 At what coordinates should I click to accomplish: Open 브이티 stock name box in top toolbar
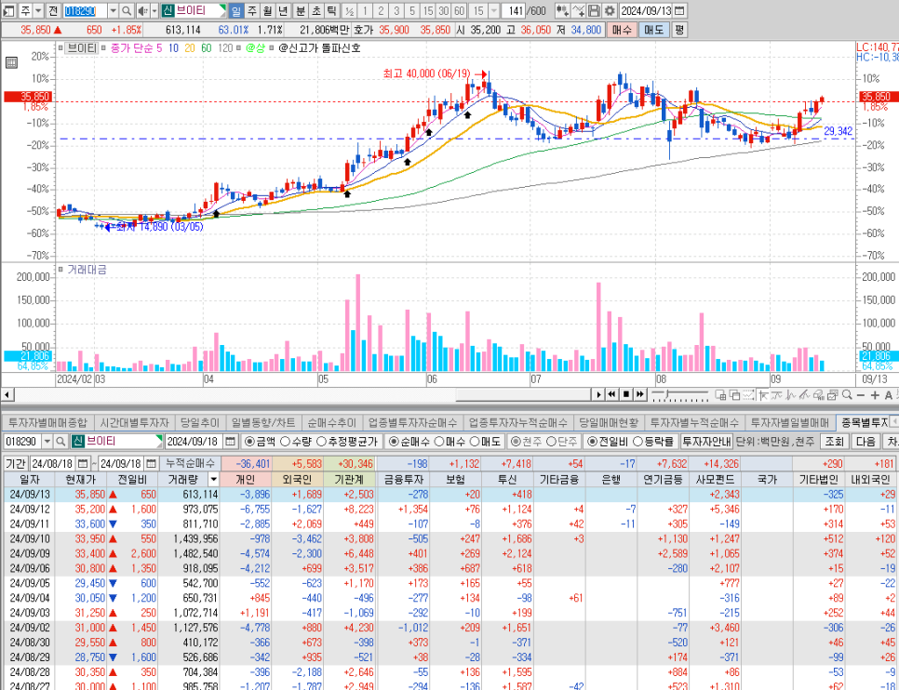[x=194, y=11]
